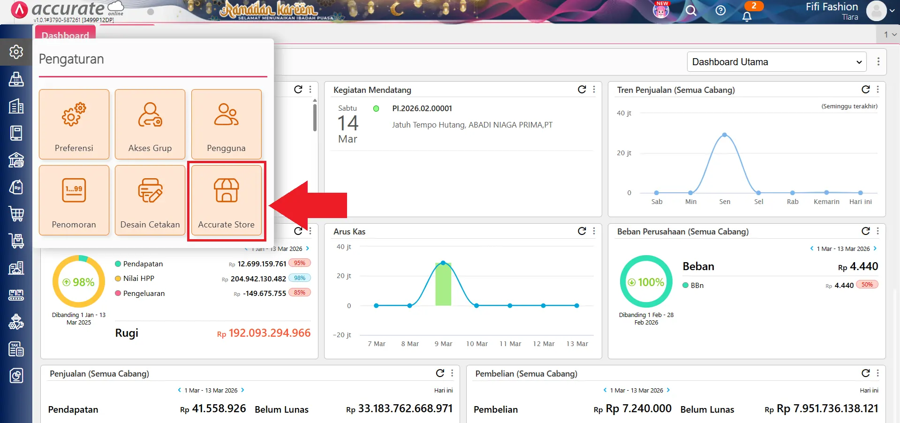Click the help question mark icon
This screenshot has height=423, width=900.
coord(720,10)
